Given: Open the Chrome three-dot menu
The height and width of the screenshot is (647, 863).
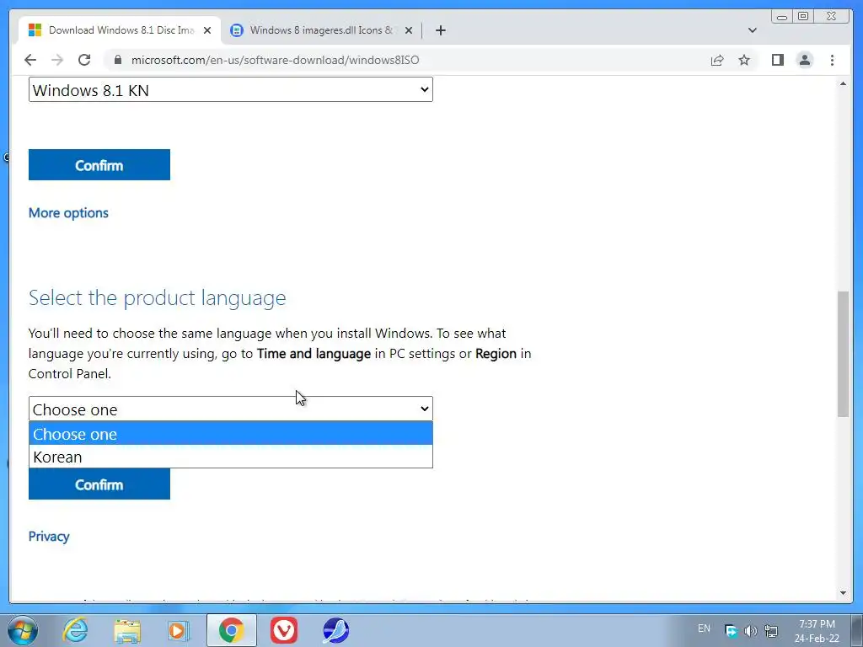Looking at the screenshot, I should pos(832,60).
